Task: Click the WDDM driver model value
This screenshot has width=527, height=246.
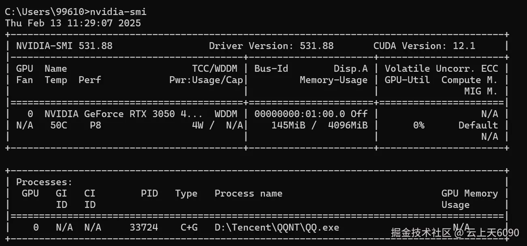Action: click(x=226, y=114)
